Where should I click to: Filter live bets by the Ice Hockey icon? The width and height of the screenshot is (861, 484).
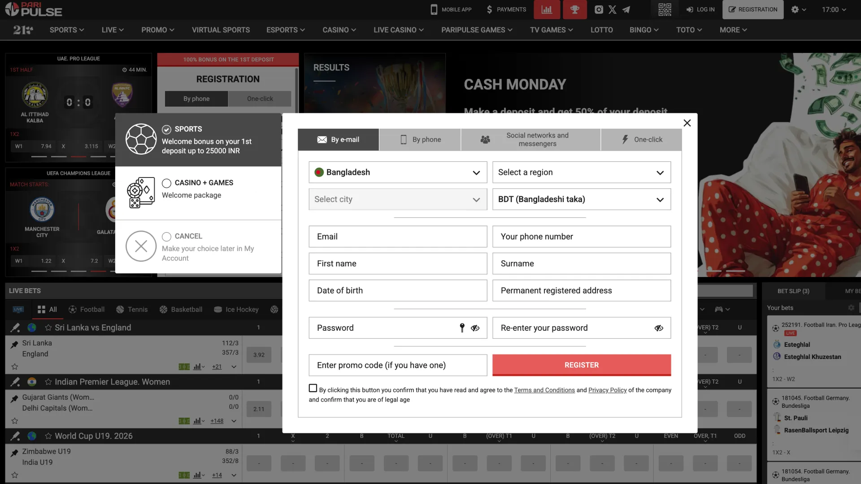click(x=218, y=309)
